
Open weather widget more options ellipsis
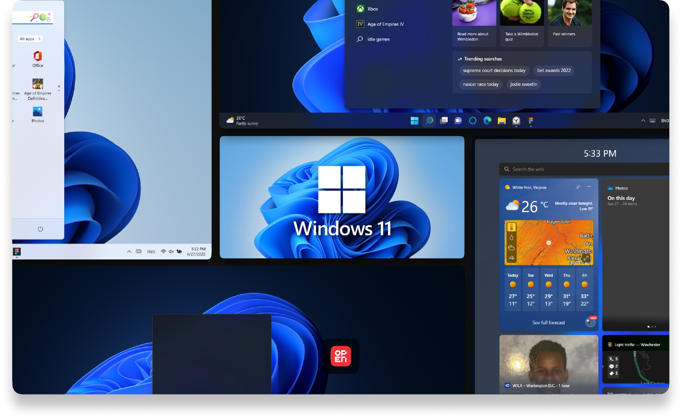pos(589,187)
